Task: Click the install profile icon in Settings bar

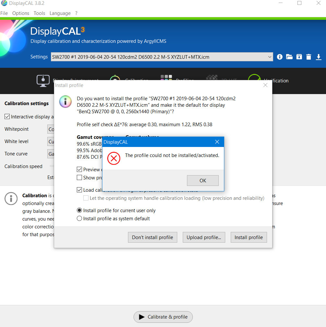Action: click(x=299, y=57)
